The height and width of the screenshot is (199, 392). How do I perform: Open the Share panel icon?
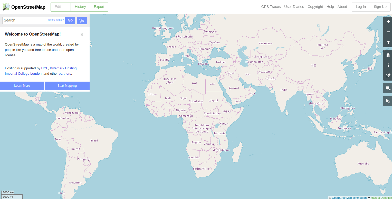tap(388, 75)
